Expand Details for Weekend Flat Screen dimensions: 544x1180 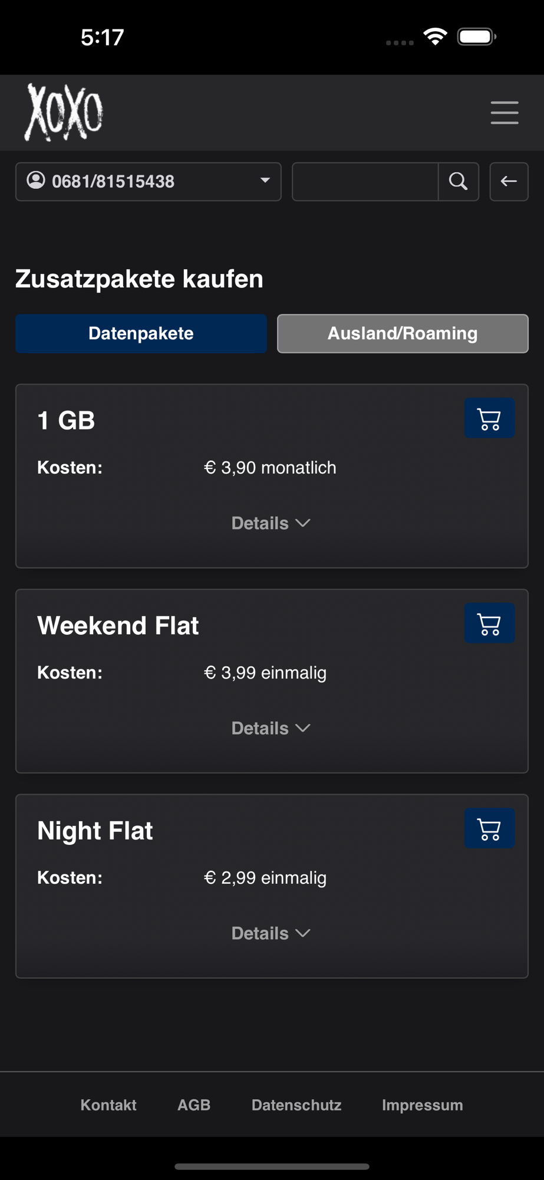click(x=271, y=729)
